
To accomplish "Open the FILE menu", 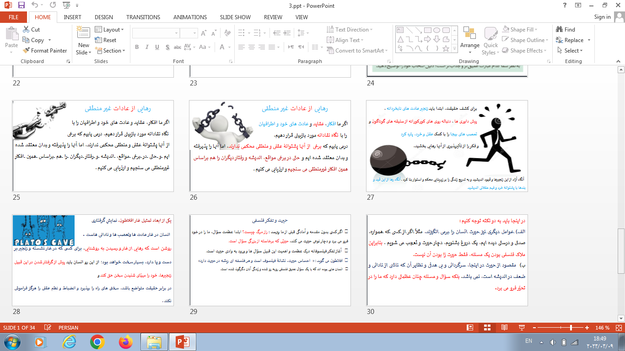I will (14, 17).
